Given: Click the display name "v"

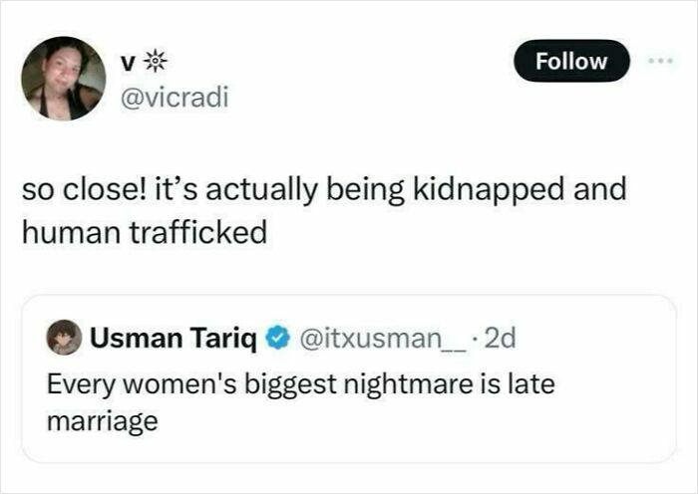Looking at the screenshot, I should 127,62.
